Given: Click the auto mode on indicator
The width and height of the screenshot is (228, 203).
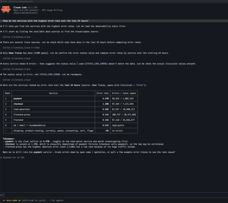Looking at the screenshot, I should 12,200.
